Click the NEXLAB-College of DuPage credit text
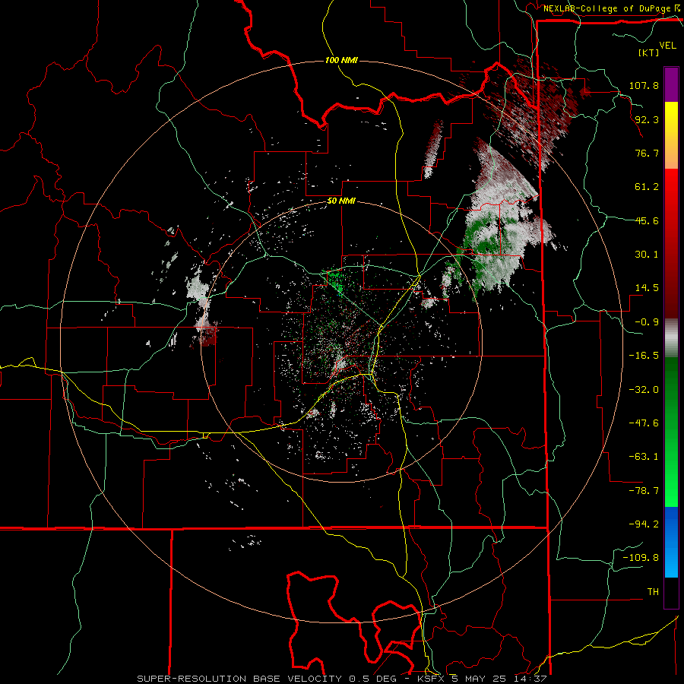 pos(608,8)
